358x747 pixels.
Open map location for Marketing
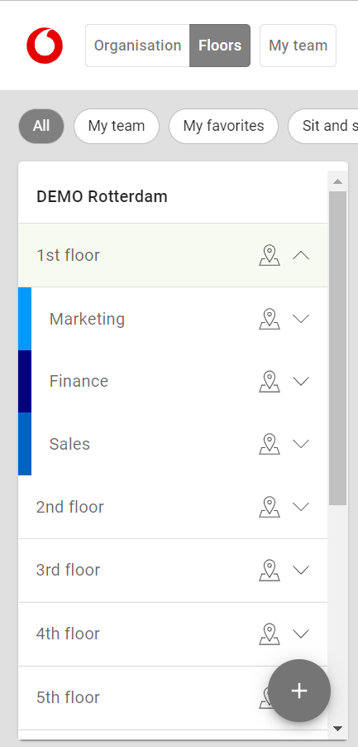pyautogui.click(x=270, y=319)
